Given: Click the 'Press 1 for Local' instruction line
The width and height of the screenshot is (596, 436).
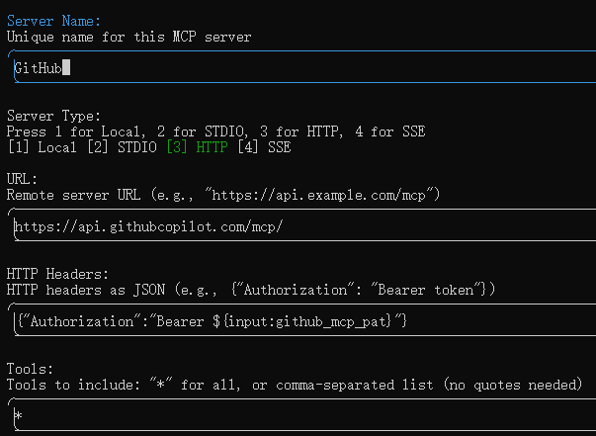Looking at the screenshot, I should 215,131.
